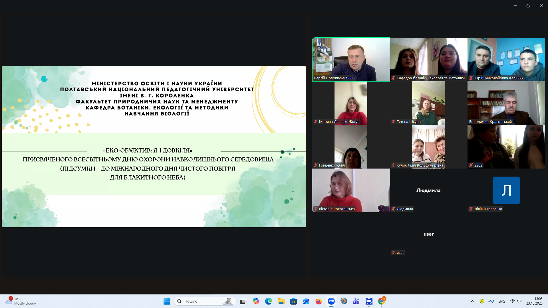Open clock and date flyout
Screen dimensions: 548x308
(534, 301)
